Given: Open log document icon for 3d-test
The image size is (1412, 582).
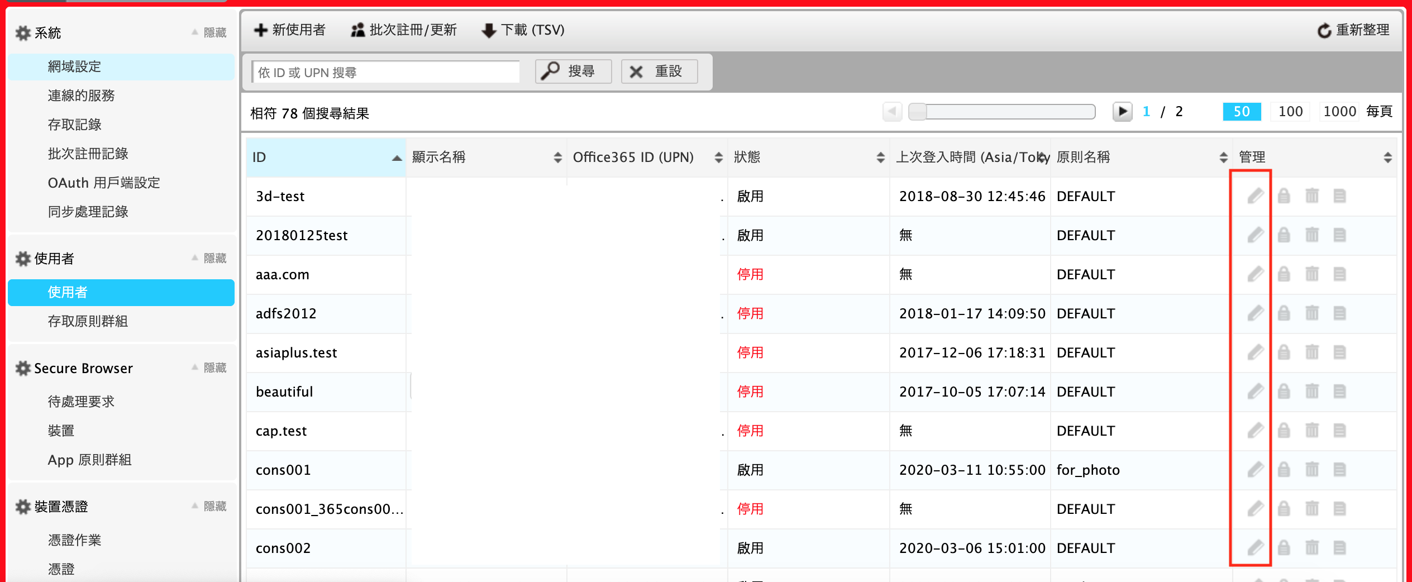Looking at the screenshot, I should [1339, 196].
